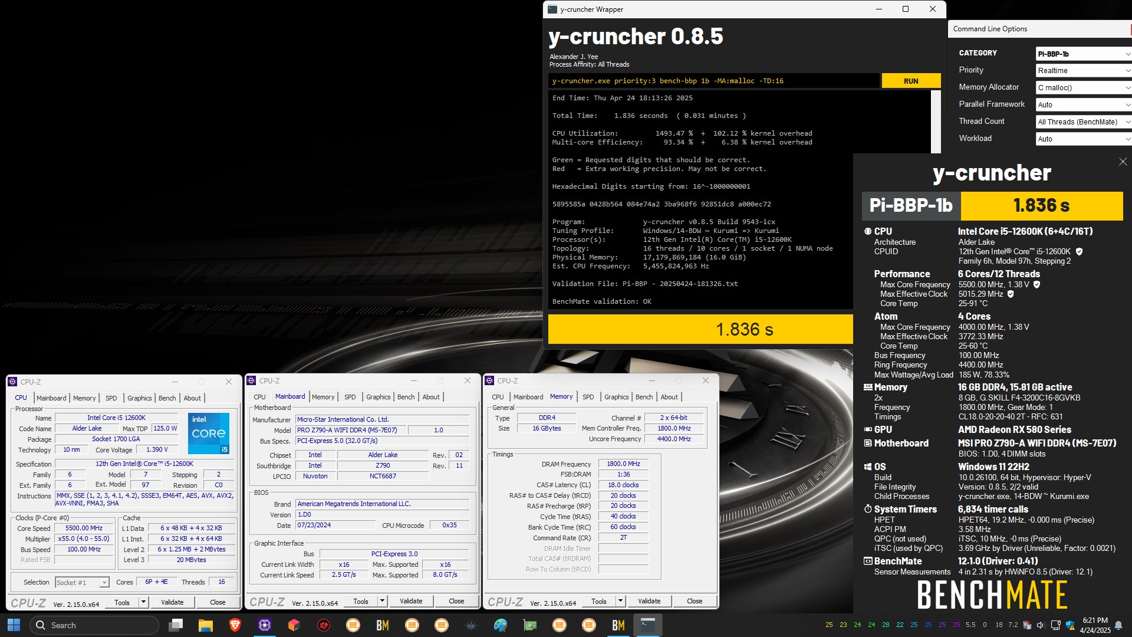
Task: Open File Explorer from the taskbar
Action: (x=205, y=625)
